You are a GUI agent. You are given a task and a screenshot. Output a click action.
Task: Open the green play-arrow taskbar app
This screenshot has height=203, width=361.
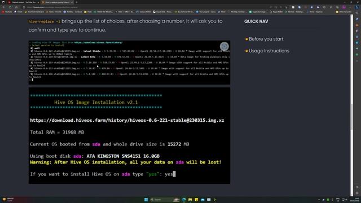tap(215, 200)
